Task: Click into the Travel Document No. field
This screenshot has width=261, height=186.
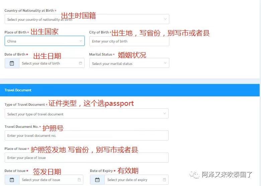Action: click(86, 135)
